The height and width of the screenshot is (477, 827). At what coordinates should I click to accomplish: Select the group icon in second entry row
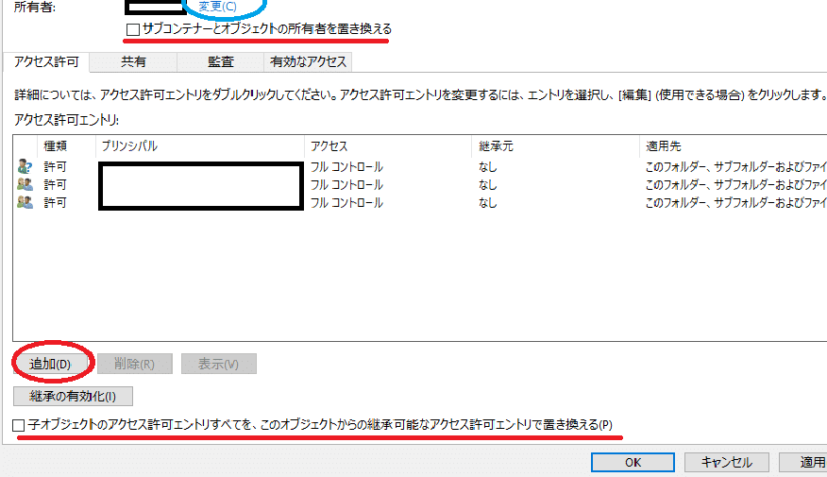pyautogui.click(x=25, y=185)
